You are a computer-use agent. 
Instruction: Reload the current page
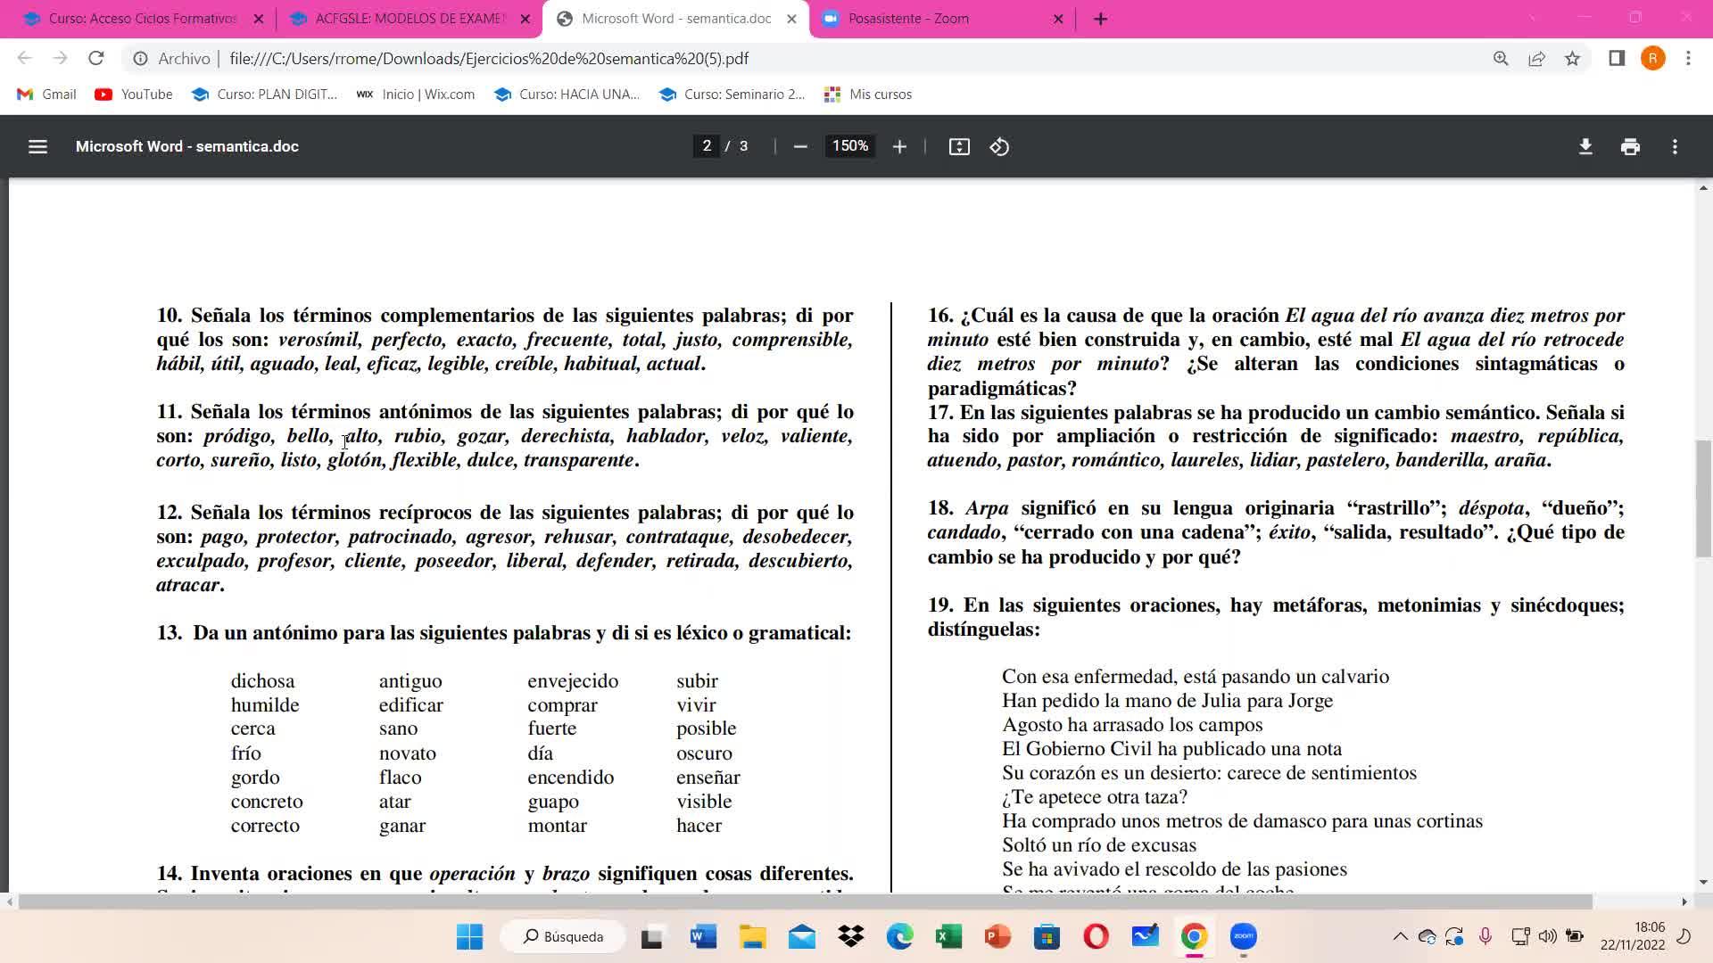pyautogui.click(x=96, y=59)
